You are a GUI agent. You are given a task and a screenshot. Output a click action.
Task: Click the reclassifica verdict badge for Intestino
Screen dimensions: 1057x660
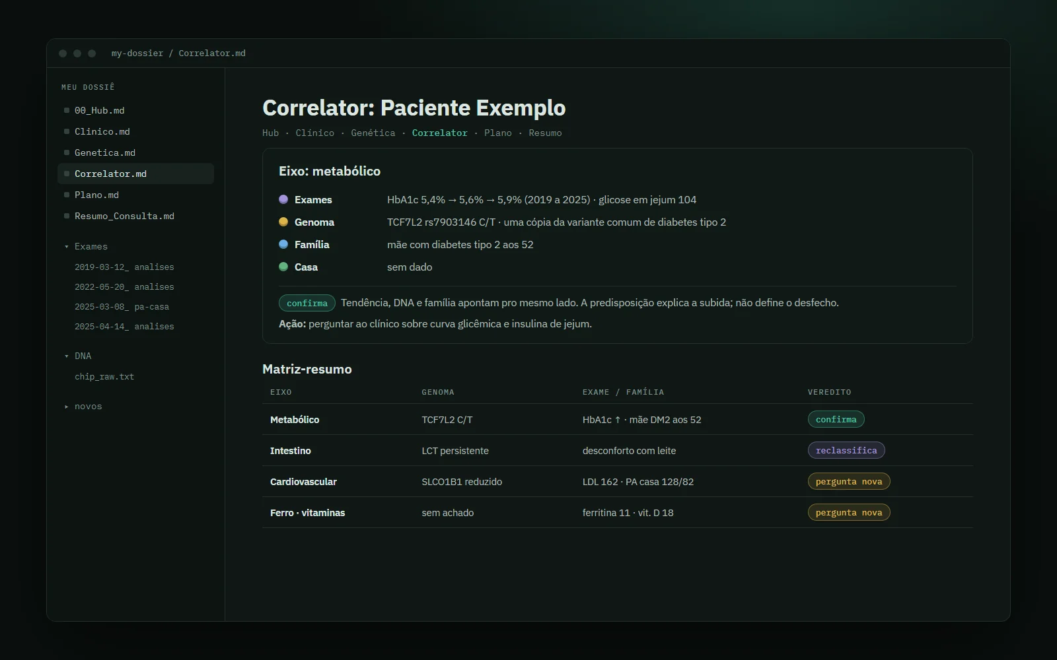pyautogui.click(x=846, y=450)
